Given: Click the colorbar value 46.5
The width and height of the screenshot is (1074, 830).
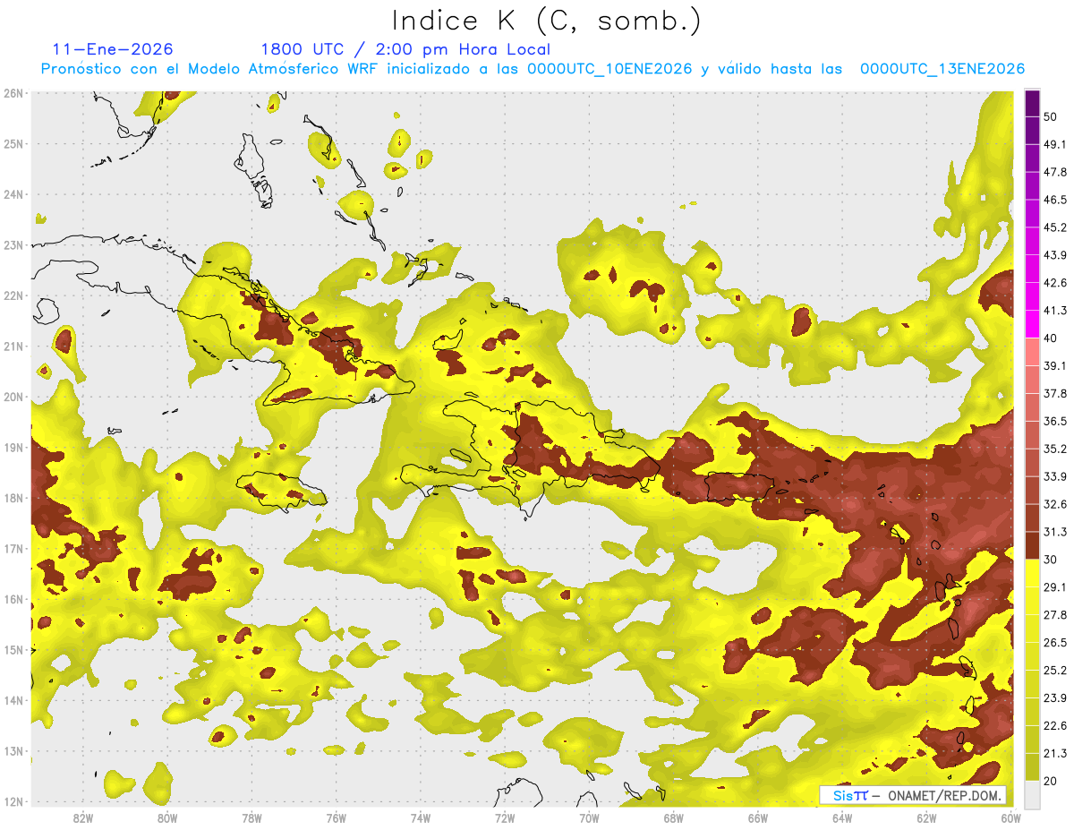Looking at the screenshot, I should (1055, 200).
